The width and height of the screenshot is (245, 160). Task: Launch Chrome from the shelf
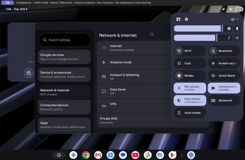[86, 155]
